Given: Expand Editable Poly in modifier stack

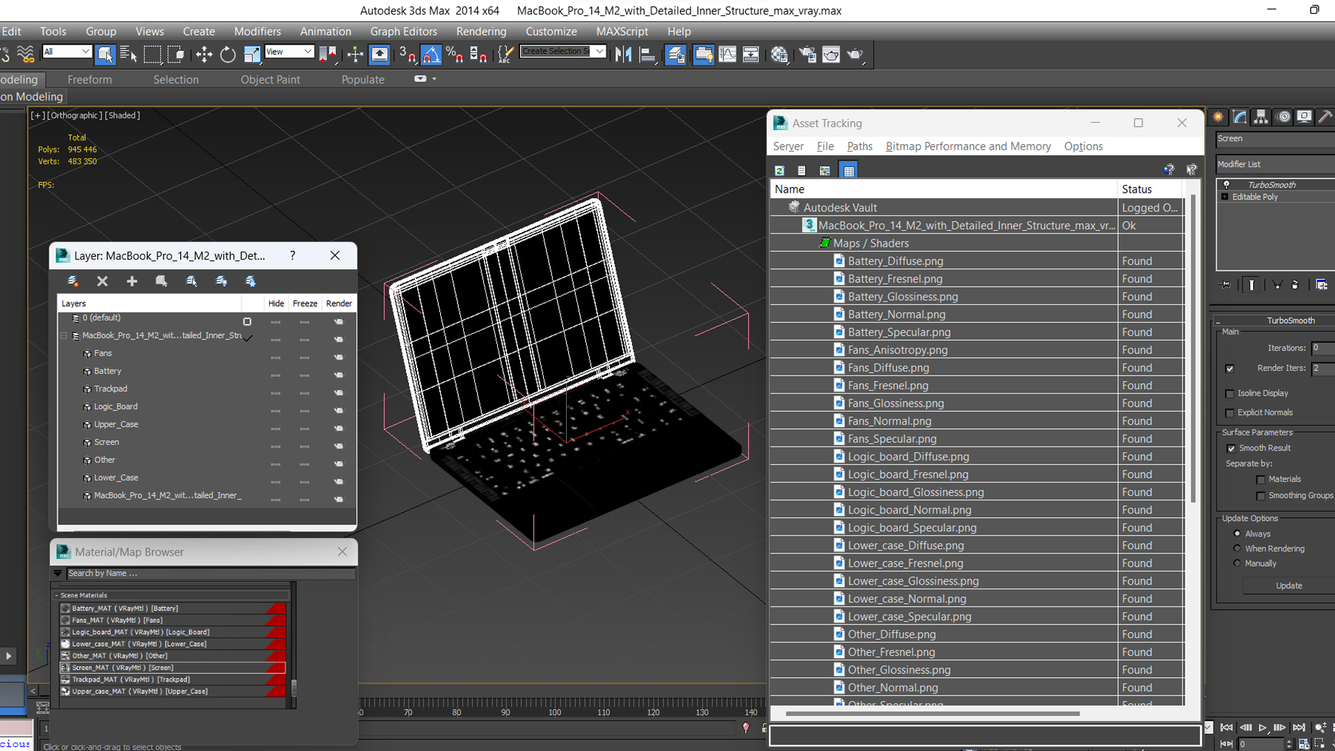Looking at the screenshot, I should pyautogui.click(x=1224, y=197).
